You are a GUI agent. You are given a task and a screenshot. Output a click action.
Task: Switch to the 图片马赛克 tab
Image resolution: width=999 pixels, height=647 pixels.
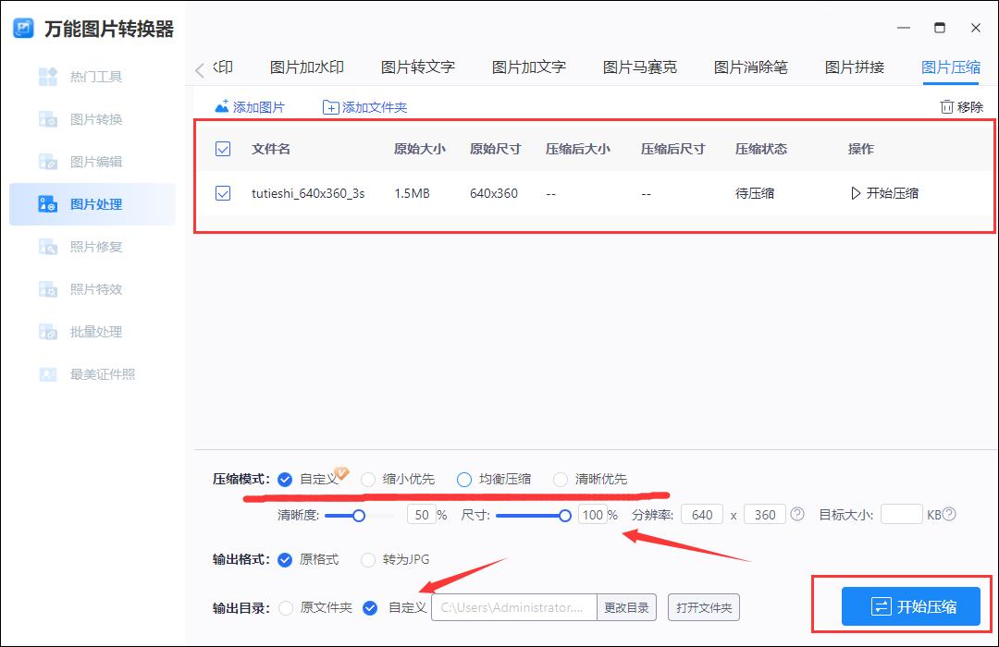point(639,67)
